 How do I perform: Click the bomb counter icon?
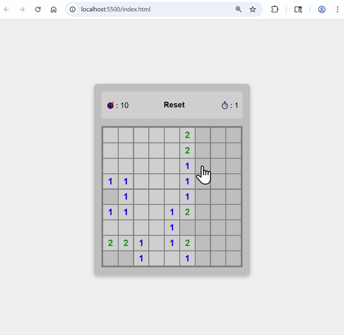[111, 105]
